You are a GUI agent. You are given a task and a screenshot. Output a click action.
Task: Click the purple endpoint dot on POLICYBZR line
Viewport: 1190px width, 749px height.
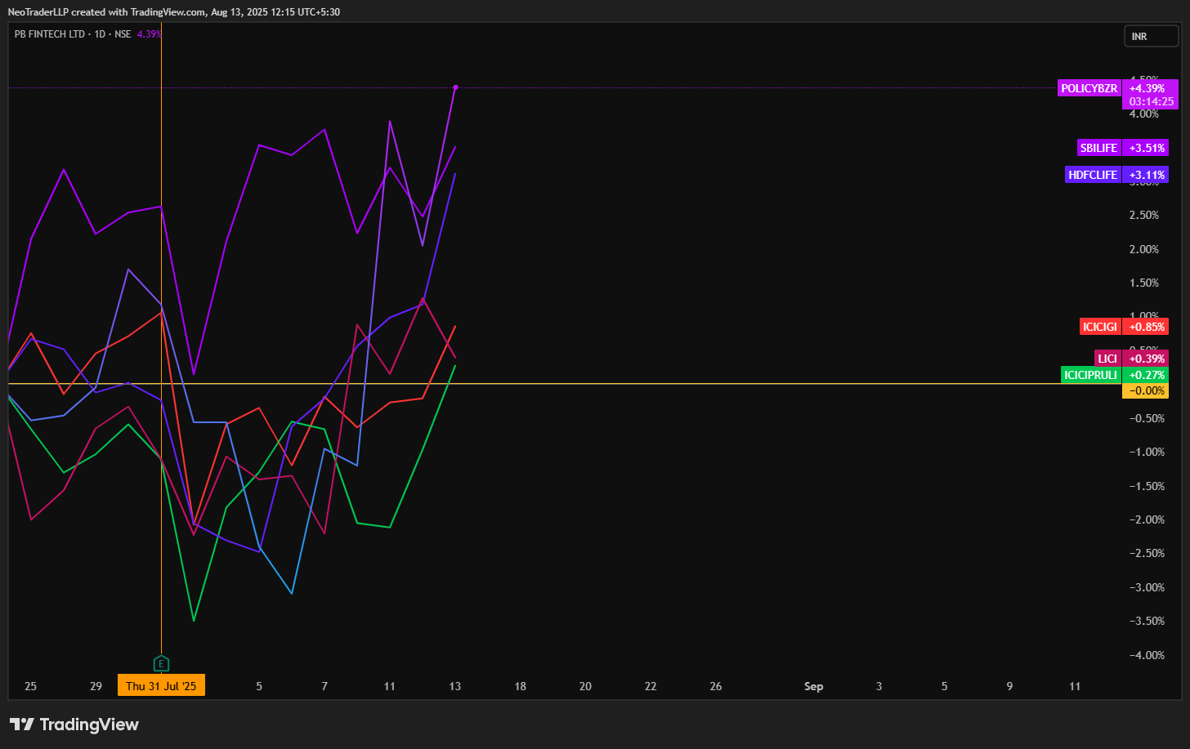click(455, 87)
